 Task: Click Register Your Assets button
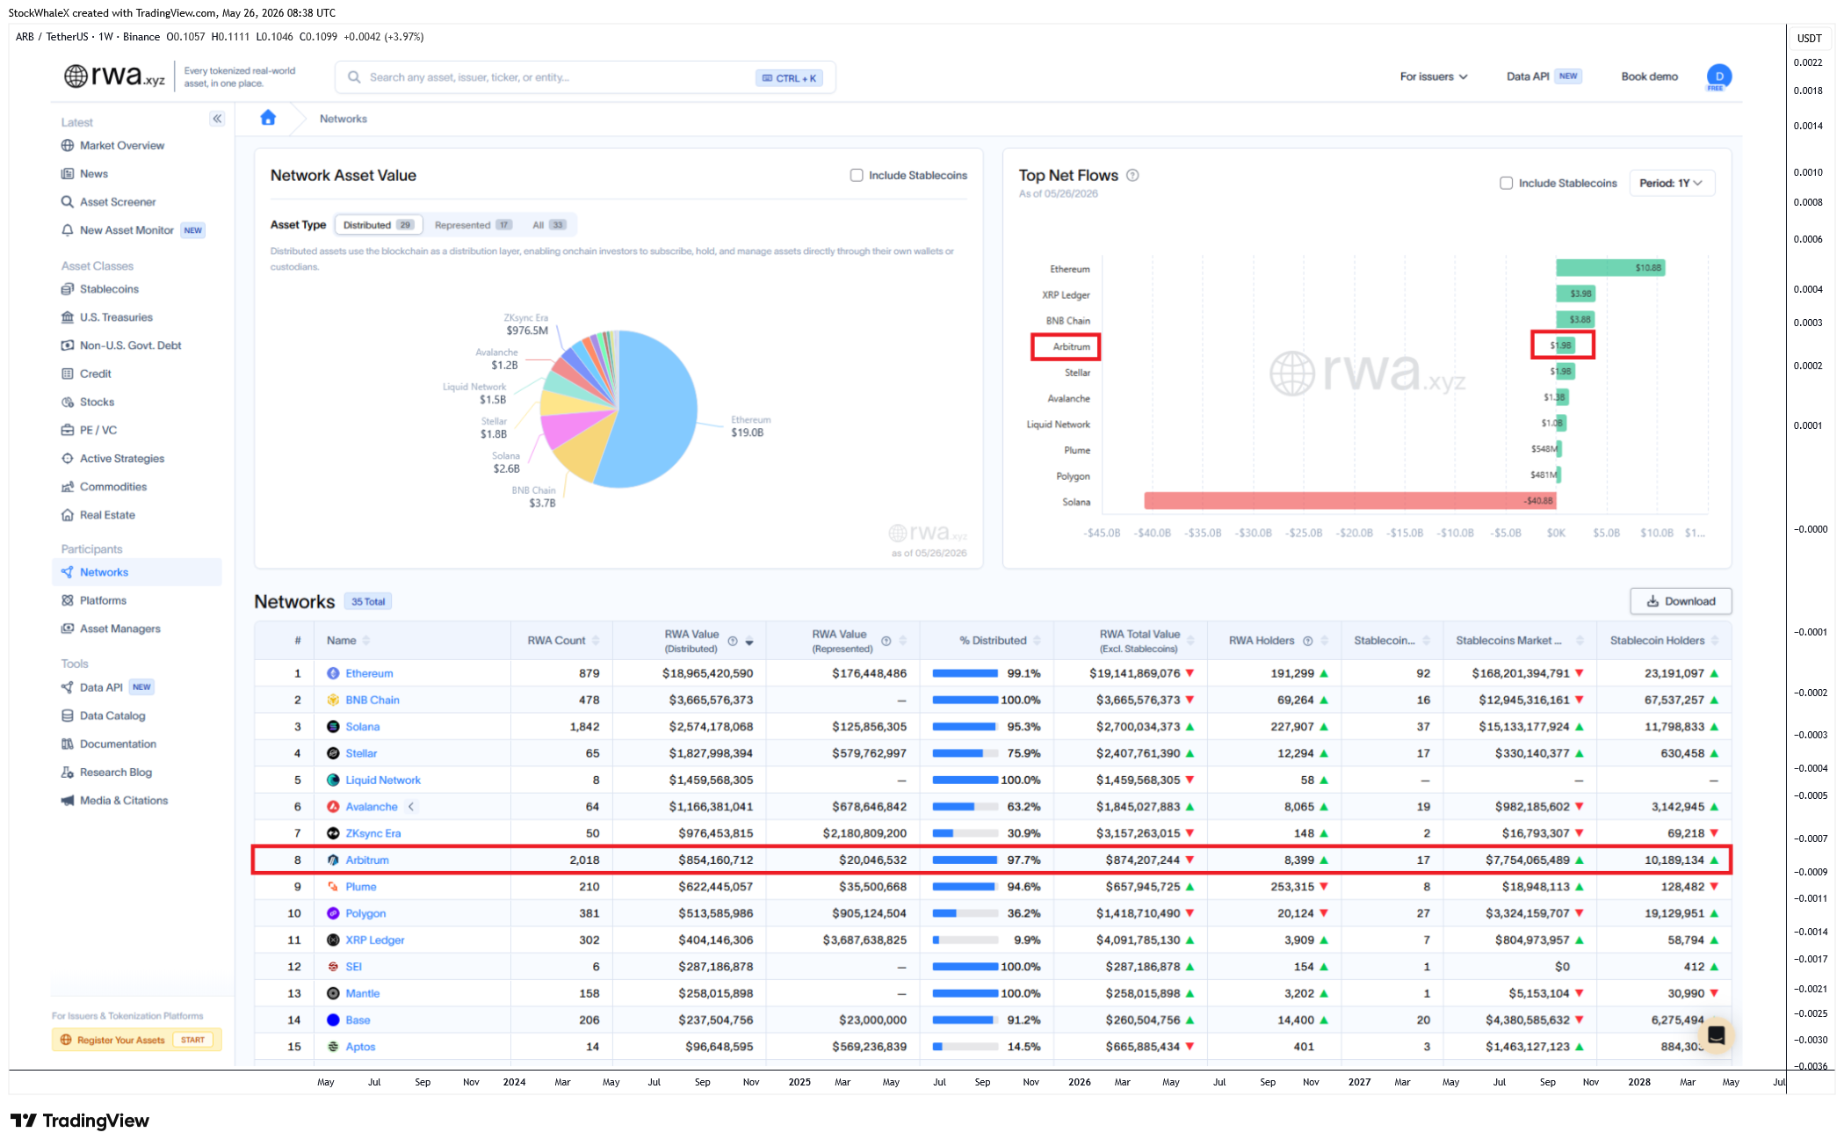point(137,1040)
